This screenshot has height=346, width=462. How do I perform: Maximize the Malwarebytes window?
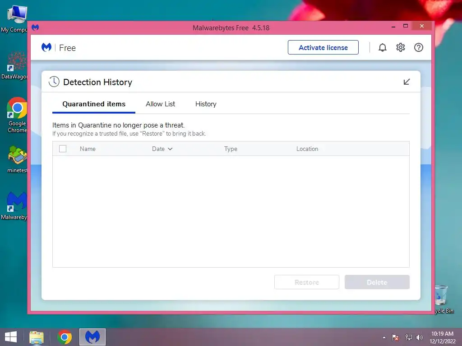point(406,26)
